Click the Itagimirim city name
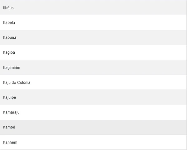 (12, 67)
